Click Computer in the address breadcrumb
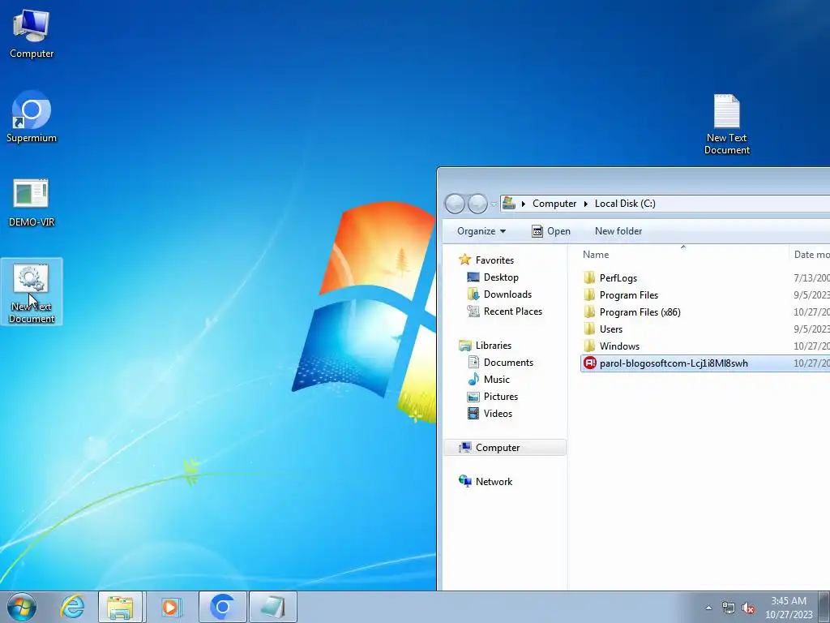 554,204
